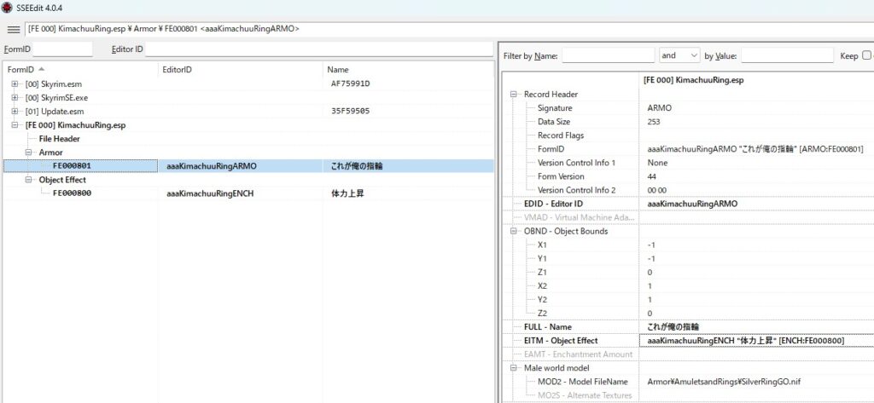Click the SSEEdit application title icon
Screen dimensions: 874x403
click(x=7, y=8)
